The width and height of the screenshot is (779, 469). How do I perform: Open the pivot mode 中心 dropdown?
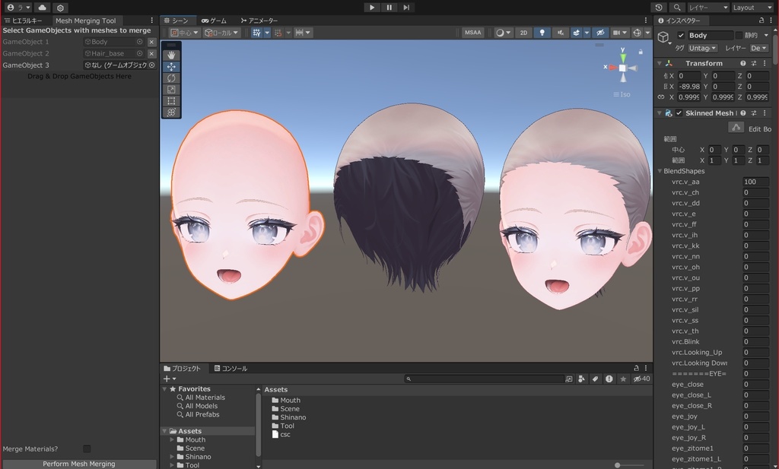[x=184, y=33]
